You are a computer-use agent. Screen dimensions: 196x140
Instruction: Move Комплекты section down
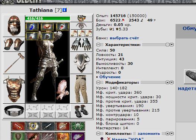pos(171,134)
